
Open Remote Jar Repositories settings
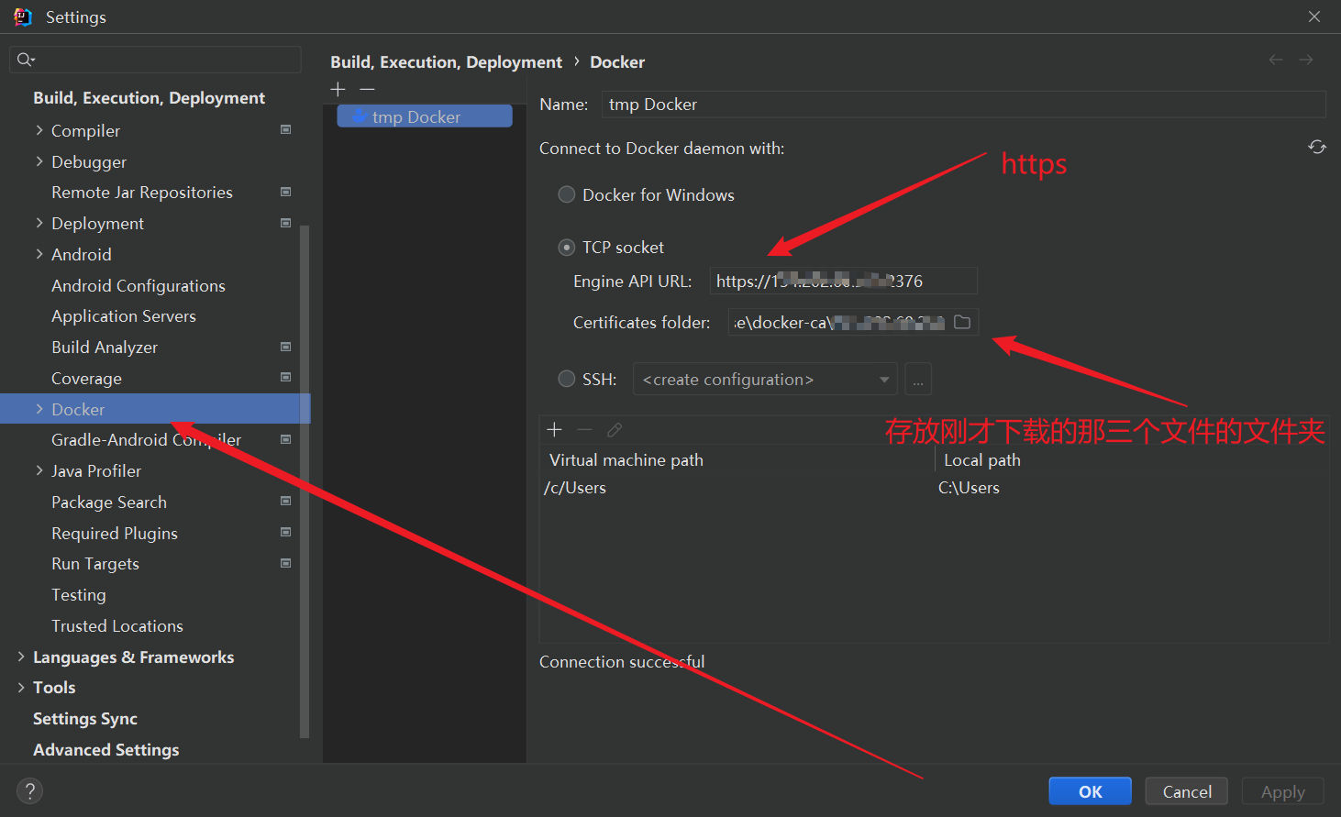coord(142,193)
